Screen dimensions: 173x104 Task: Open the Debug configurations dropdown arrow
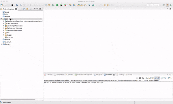[55, 5]
